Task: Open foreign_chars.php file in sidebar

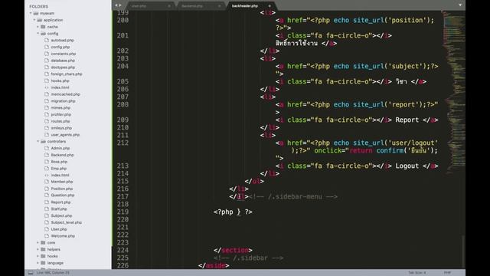Action: tap(67, 74)
